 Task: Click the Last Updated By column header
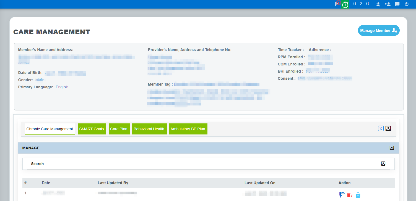pos(113,183)
